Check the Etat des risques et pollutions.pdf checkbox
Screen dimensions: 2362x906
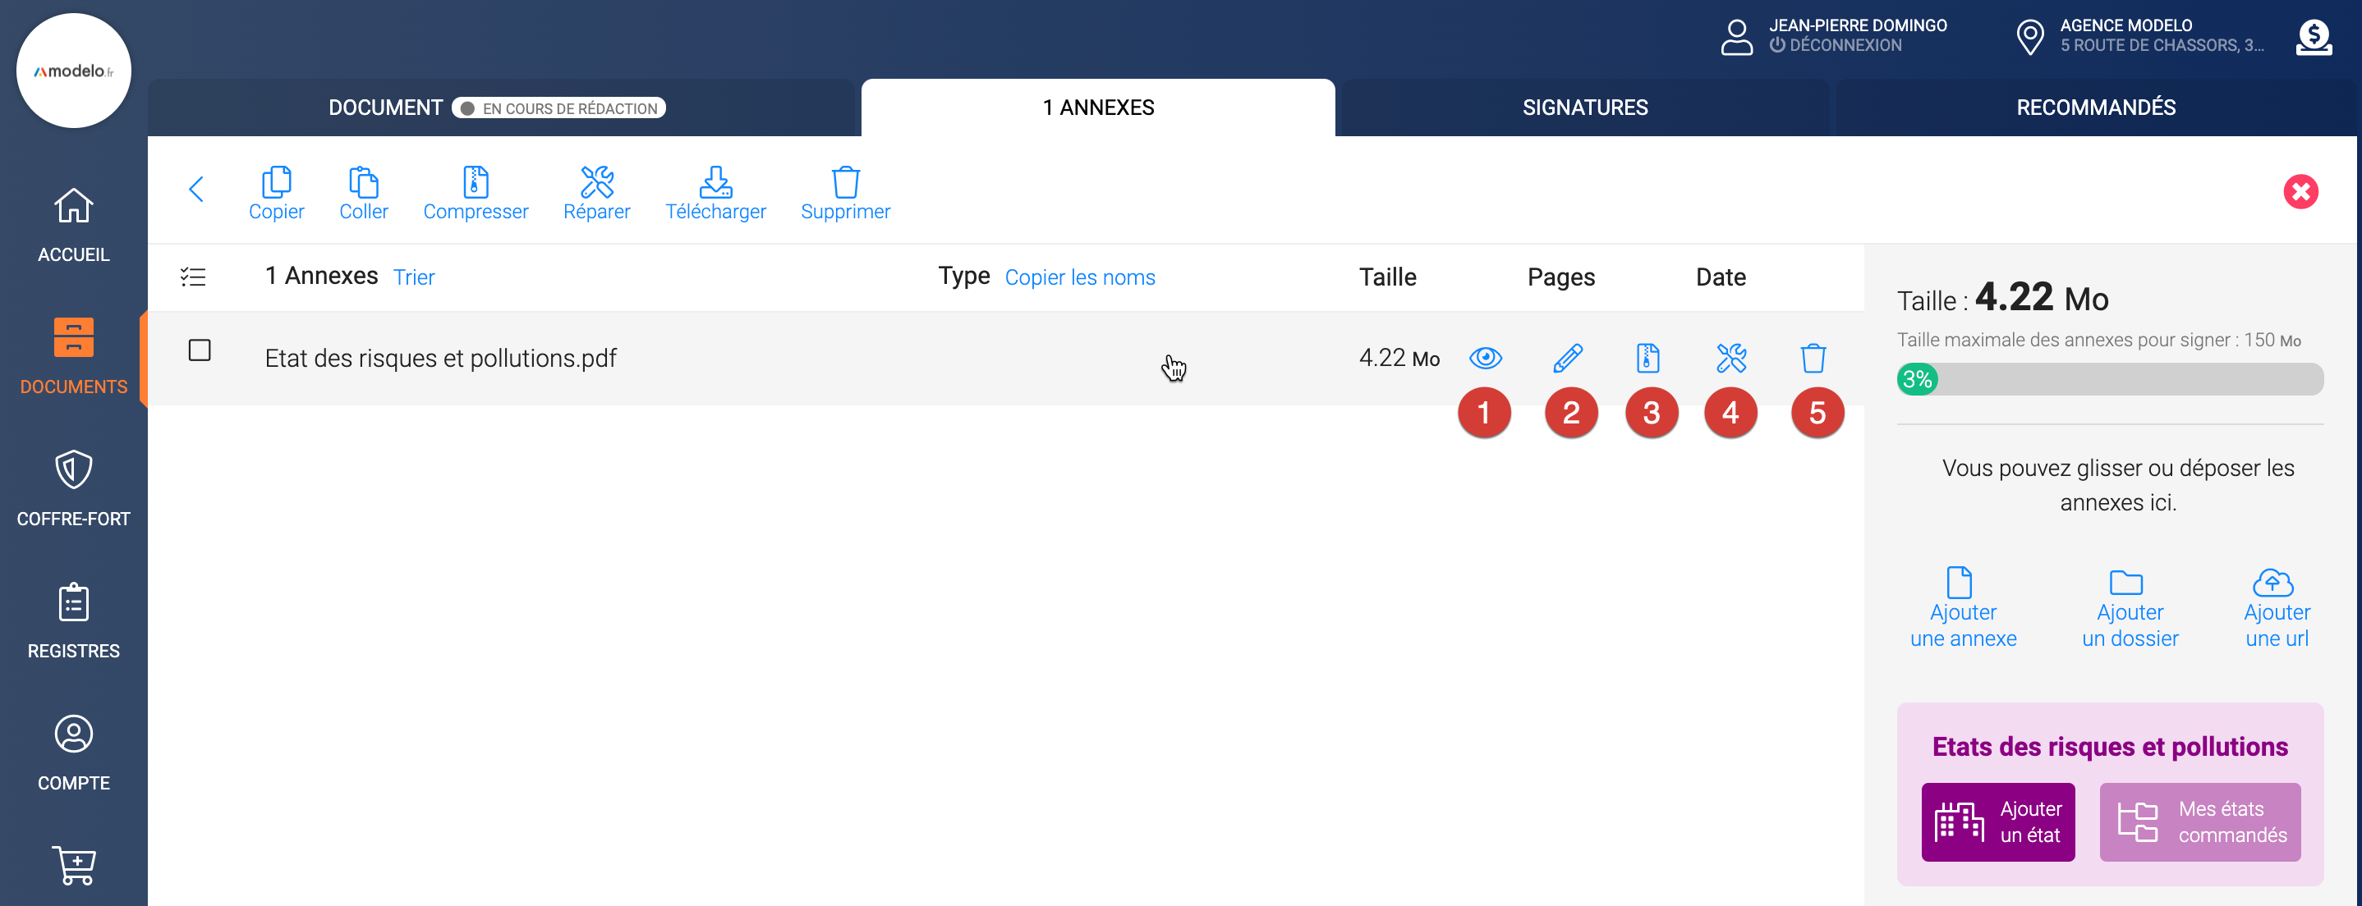pyautogui.click(x=199, y=351)
